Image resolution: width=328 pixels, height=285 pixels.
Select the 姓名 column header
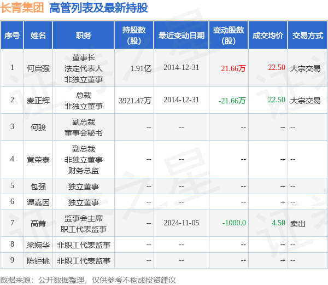coord(38,36)
